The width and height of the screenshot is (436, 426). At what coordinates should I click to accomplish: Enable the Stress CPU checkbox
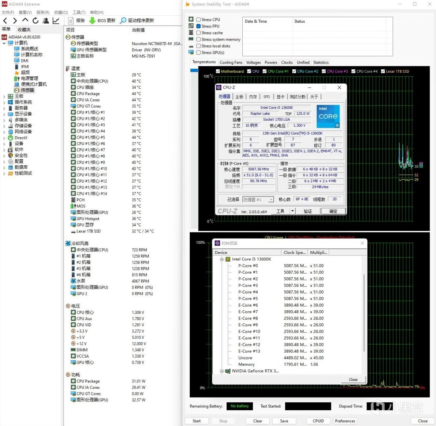point(198,20)
